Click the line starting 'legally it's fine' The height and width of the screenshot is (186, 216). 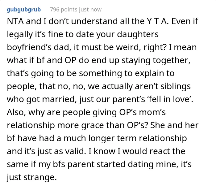coord(83,34)
